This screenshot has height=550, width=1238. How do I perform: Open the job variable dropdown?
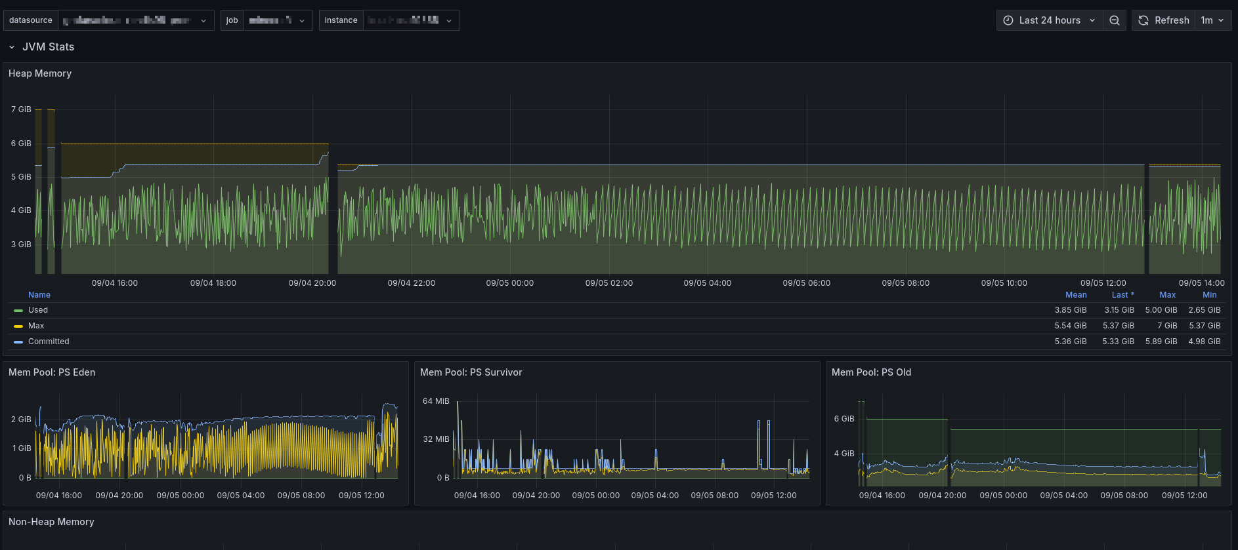[278, 20]
